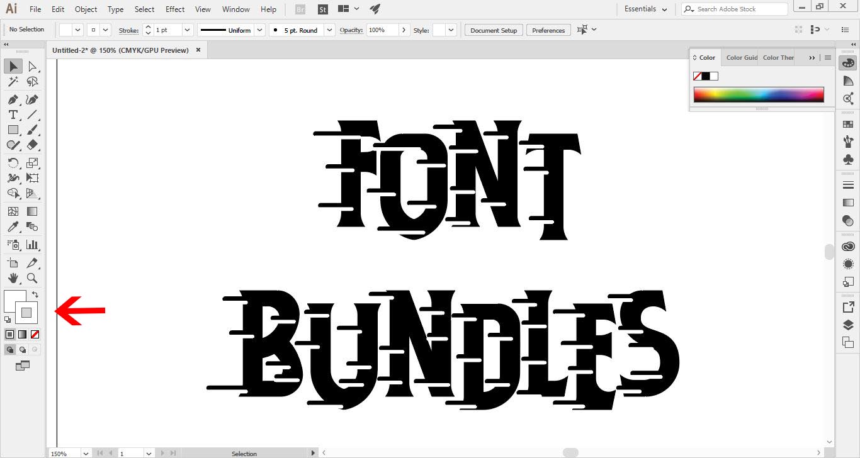Select the Blend tool
860x458 pixels.
[32, 226]
